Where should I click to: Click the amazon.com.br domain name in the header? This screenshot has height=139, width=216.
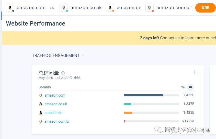pos(174,8)
